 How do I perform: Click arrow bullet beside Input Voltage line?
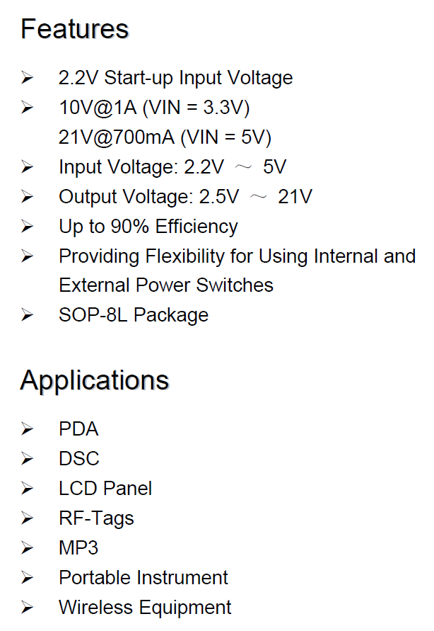[x=27, y=166]
